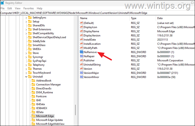Expand the Setup key
Image resolution: width=195 pixels, height=126 pixels.
(x=26, y=22)
